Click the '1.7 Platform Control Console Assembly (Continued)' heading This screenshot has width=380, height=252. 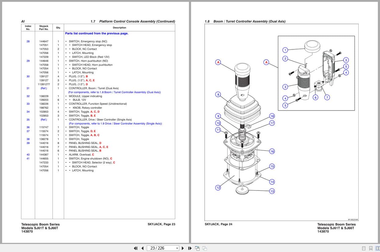pyautogui.click(x=133, y=22)
